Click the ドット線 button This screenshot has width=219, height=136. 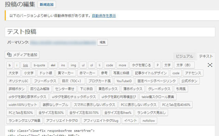coord(46,73)
